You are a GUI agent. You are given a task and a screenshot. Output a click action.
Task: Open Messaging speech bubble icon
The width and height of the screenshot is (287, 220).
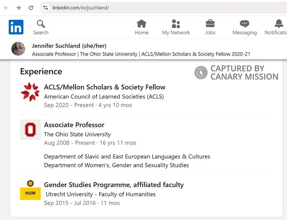pyautogui.click(x=244, y=24)
